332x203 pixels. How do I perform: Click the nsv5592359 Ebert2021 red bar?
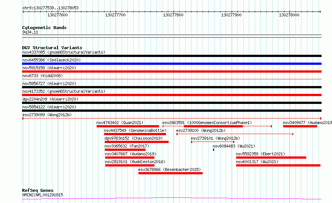click(x=271, y=158)
